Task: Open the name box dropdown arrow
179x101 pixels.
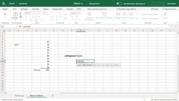Action: [x=17, y=26]
